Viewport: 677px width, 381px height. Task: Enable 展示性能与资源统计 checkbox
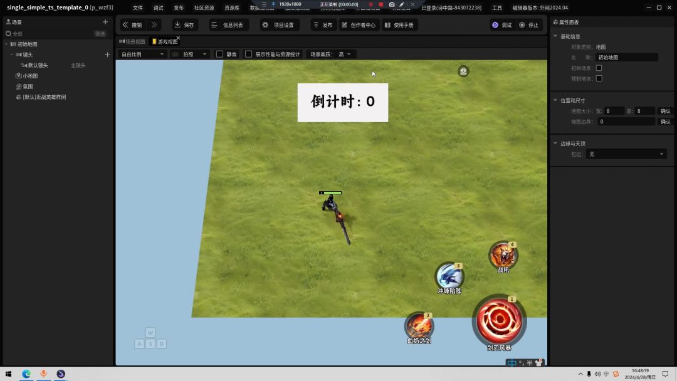click(x=248, y=55)
